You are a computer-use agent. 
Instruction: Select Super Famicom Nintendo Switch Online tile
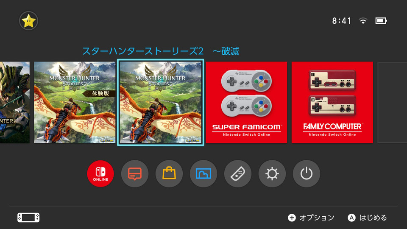tap(246, 102)
